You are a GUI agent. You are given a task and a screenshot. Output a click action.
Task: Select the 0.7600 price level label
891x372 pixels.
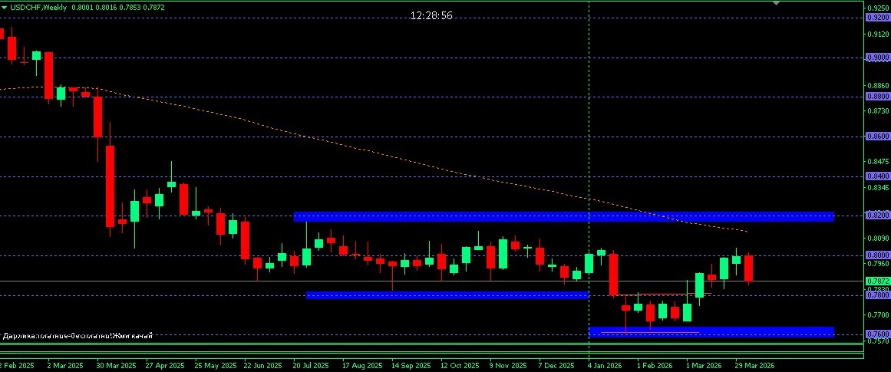point(877,334)
